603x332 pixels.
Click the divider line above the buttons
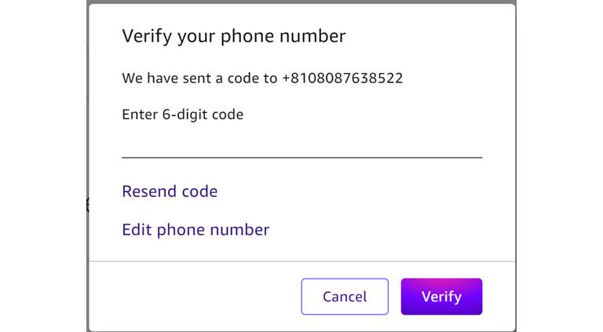(x=301, y=261)
